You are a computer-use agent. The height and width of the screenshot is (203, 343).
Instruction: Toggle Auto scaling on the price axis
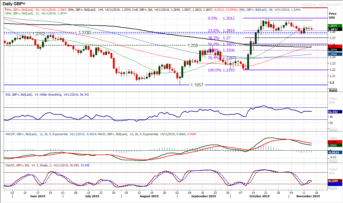[333, 90]
